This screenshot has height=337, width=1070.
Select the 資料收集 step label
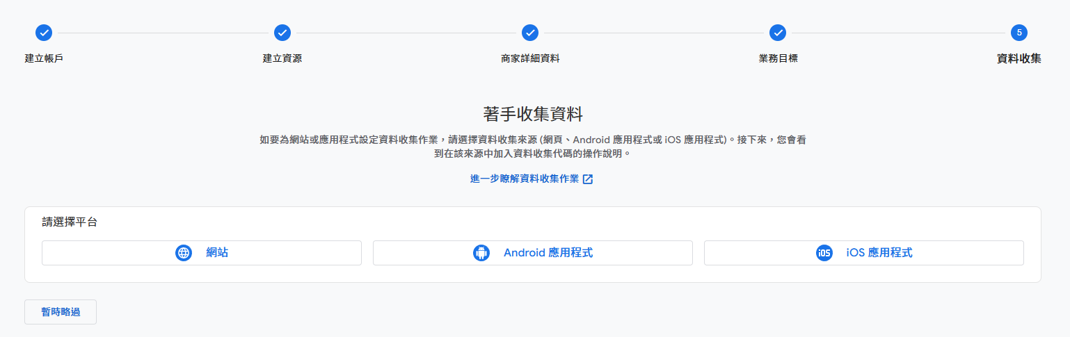coord(1019,58)
